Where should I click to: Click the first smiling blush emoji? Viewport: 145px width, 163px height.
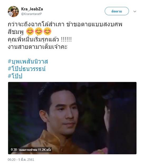pyautogui.click(x=30, y=31)
